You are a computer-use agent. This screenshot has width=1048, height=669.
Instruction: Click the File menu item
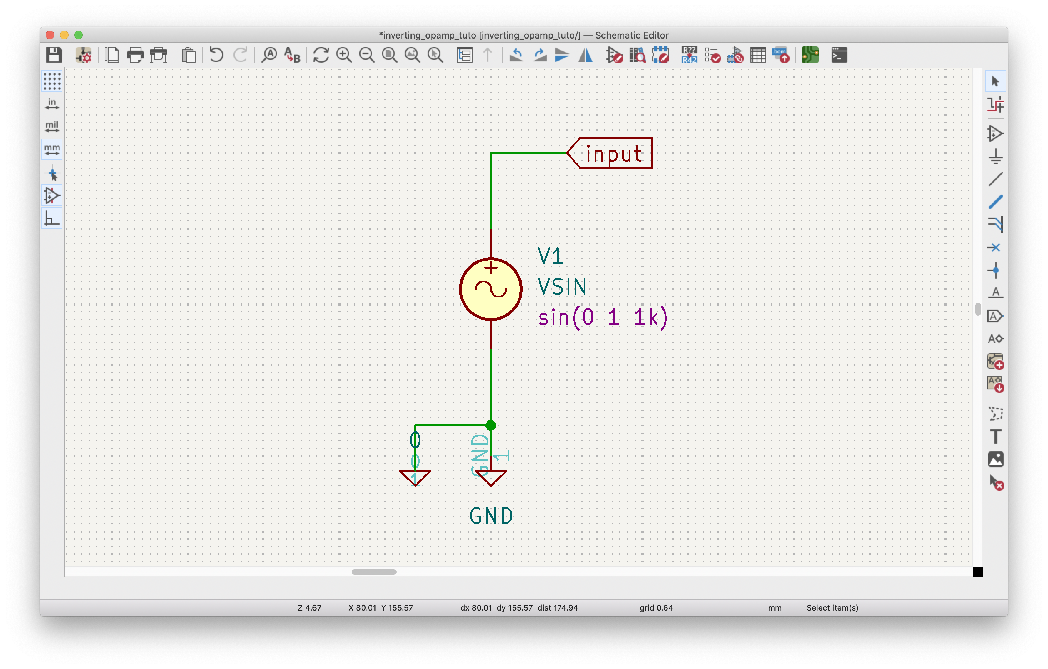(x=54, y=54)
